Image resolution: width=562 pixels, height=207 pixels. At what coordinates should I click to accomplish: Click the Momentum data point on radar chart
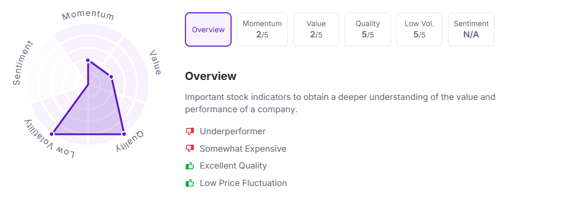coord(88,60)
